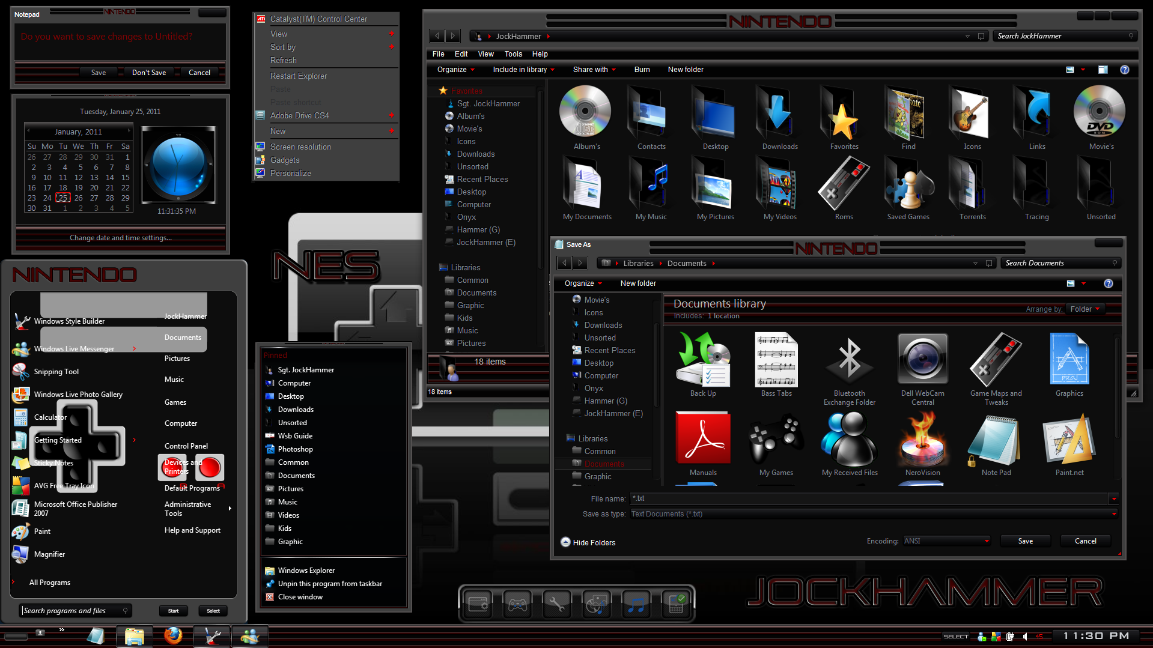This screenshot has width=1153, height=648.
Task: Select the NeroVision flame icon
Action: (922, 438)
